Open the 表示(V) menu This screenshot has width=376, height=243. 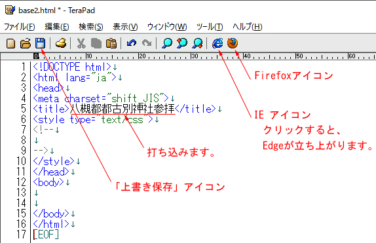coord(125,27)
